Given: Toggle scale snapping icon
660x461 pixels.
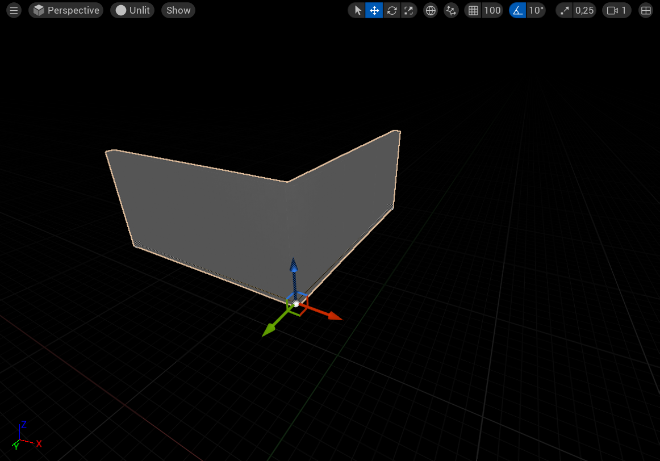Looking at the screenshot, I should click(565, 10).
